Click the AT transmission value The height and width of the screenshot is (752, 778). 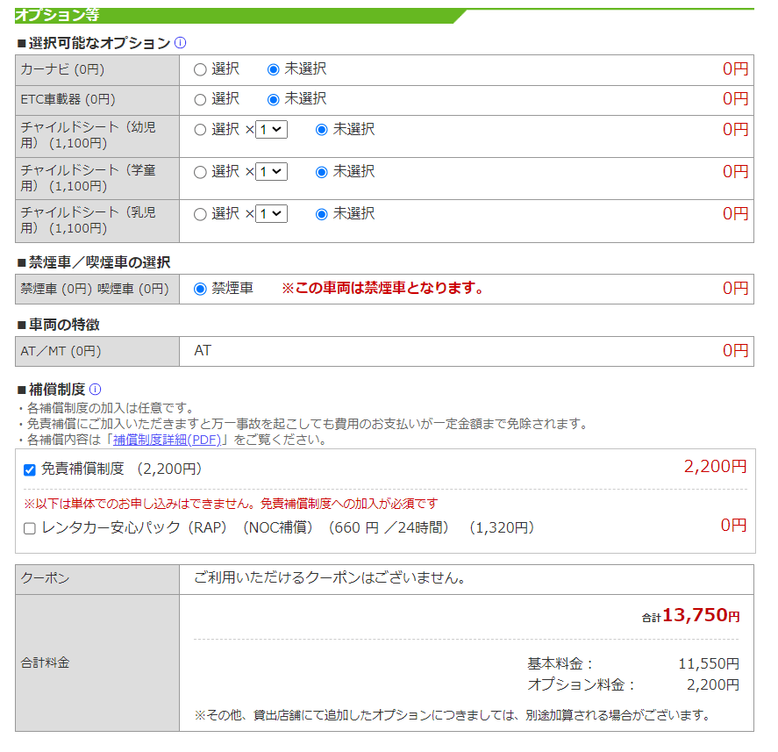[203, 350]
